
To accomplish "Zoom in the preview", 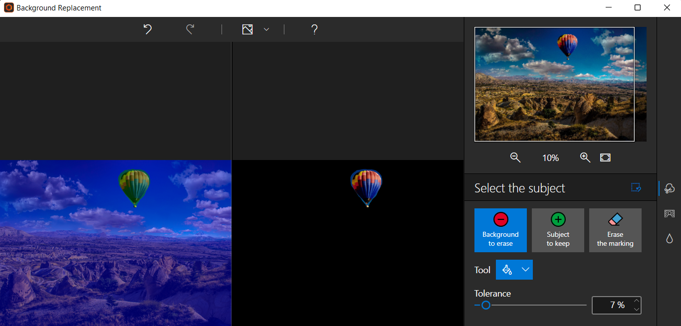I will 585,158.
